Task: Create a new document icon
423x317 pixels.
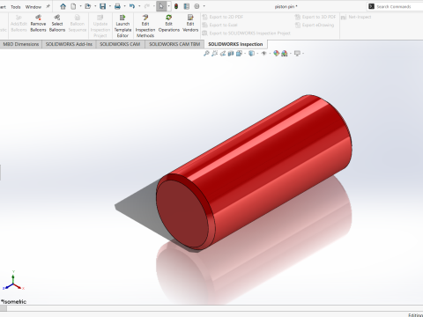Action: (73, 6)
